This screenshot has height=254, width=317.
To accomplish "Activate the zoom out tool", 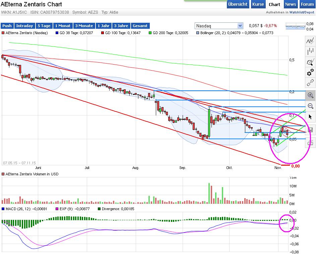I will coord(310,106).
